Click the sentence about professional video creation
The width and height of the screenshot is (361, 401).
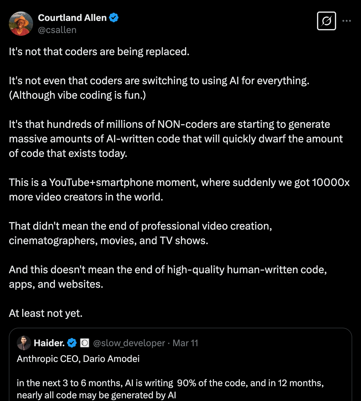(140, 233)
